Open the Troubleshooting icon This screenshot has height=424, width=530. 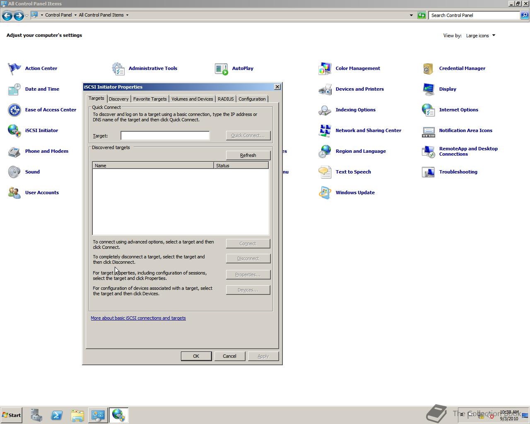tap(429, 172)
